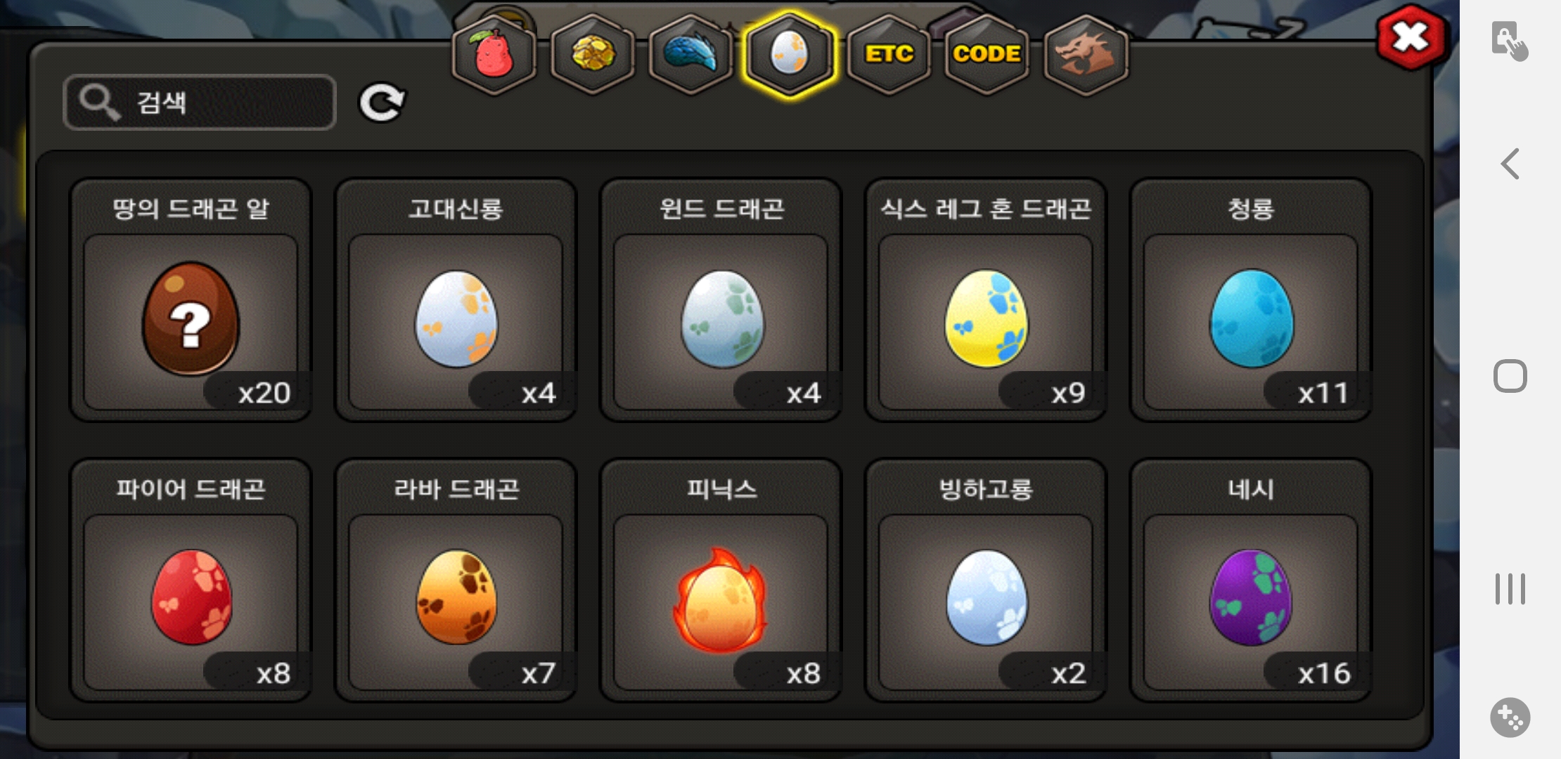Choose the red 파이어 드래곤 egg

191,580
